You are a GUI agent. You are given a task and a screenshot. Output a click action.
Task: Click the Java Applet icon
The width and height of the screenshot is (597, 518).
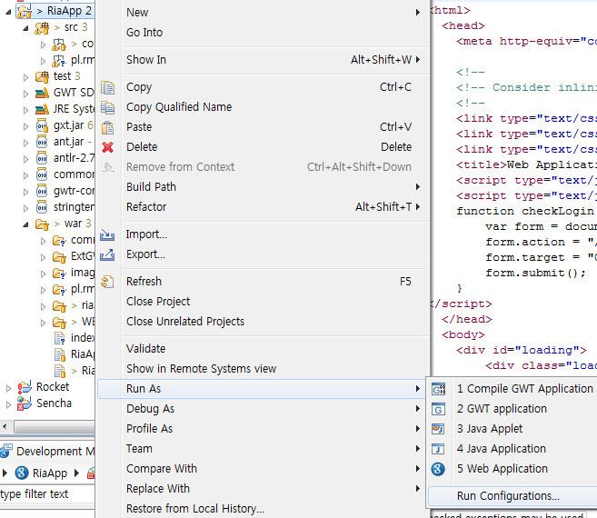(438, 429)
